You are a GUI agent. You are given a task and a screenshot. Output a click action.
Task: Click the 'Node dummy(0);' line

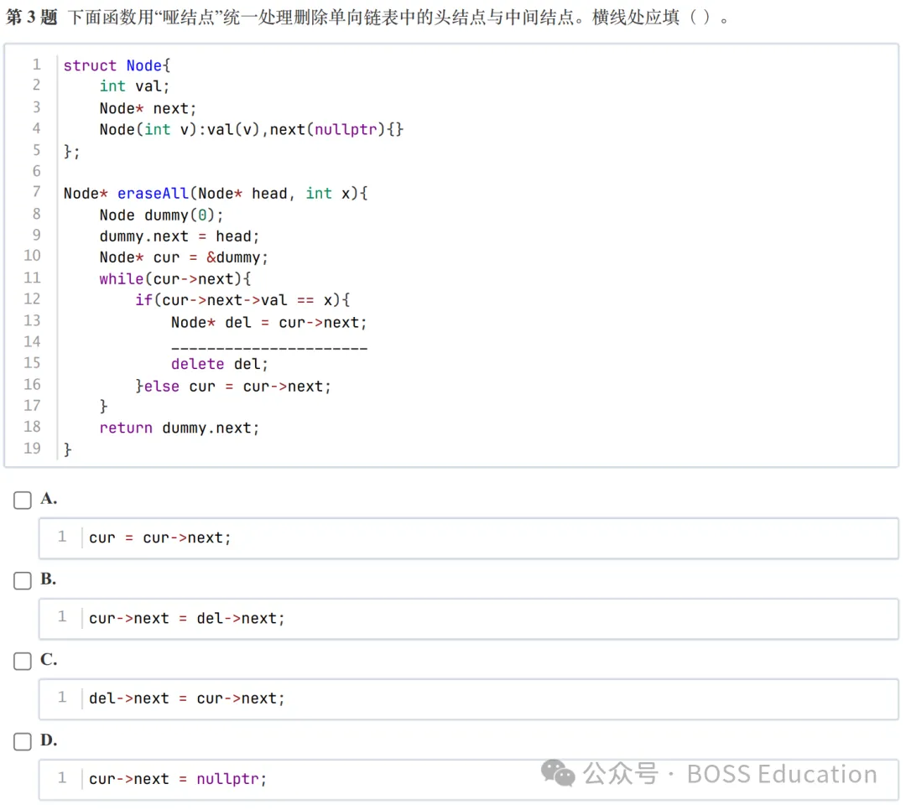point(160,215)
